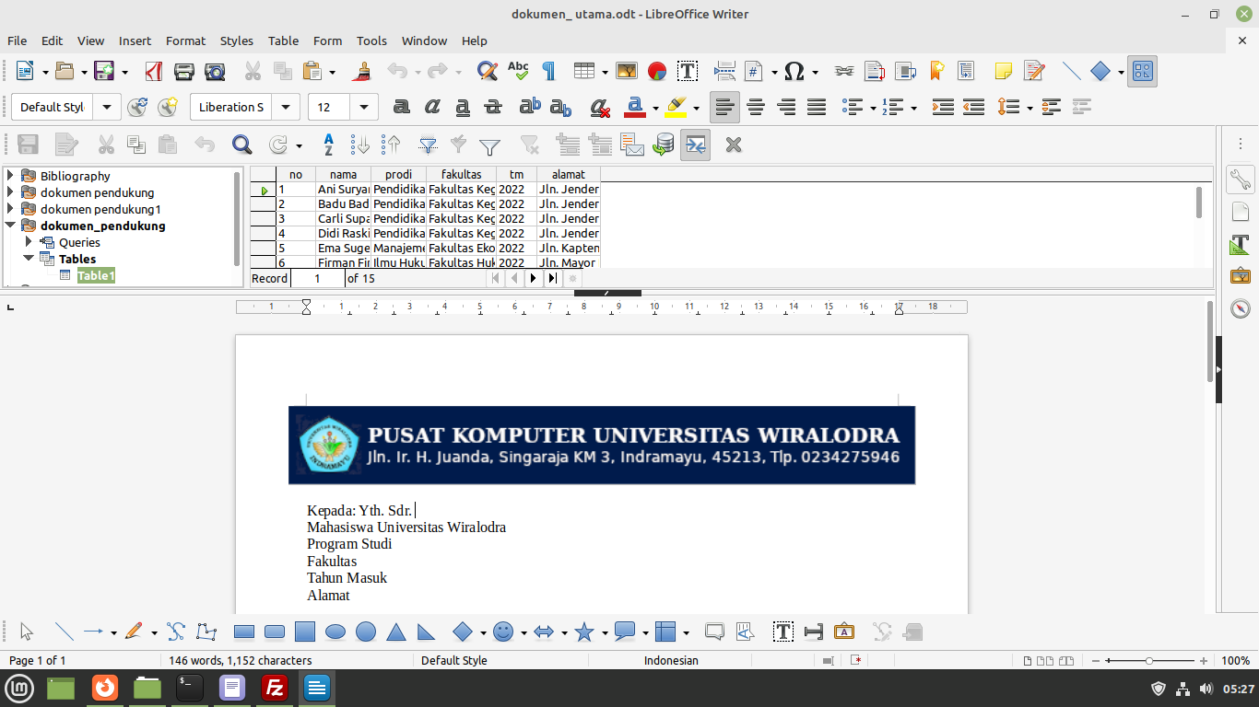
Task: Run the Spelling check
Action: 518,71
